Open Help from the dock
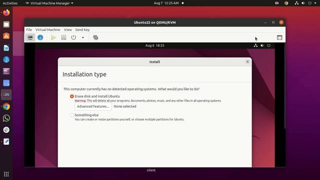 pos(6,59)
